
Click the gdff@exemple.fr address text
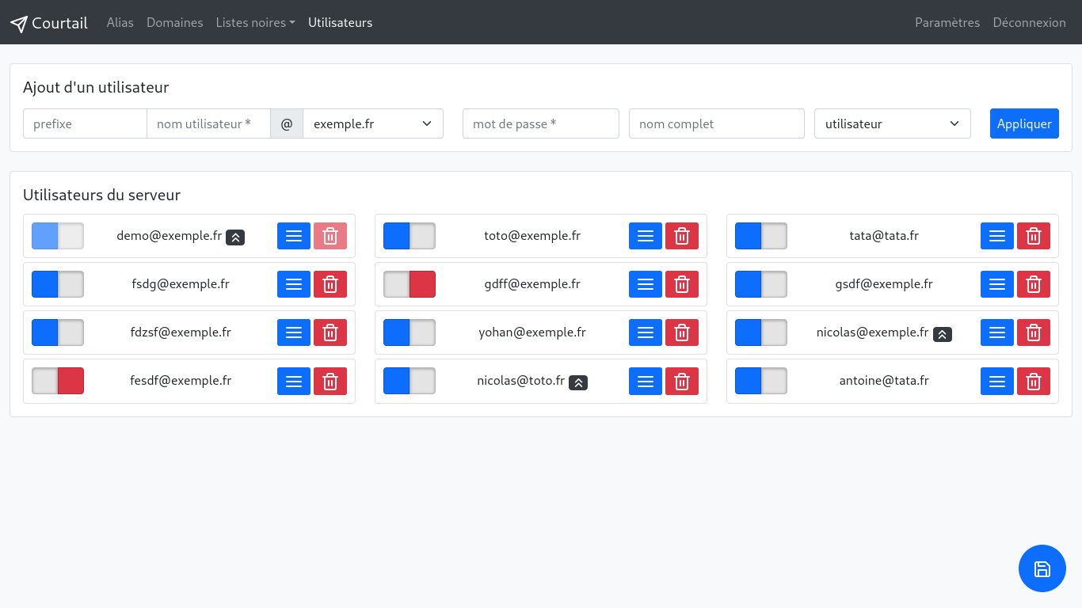click(532, 284)
